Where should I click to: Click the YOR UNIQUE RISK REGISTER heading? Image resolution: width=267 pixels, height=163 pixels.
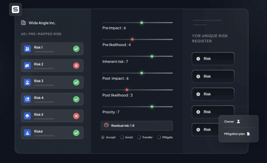click(x=210, y=38)
